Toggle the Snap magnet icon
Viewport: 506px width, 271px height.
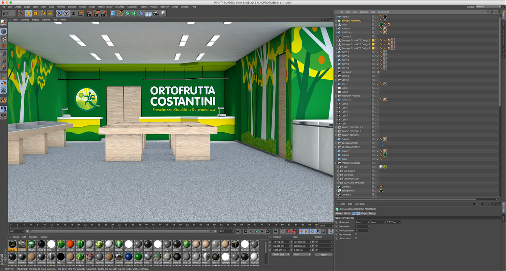click(x=3, y=100)
